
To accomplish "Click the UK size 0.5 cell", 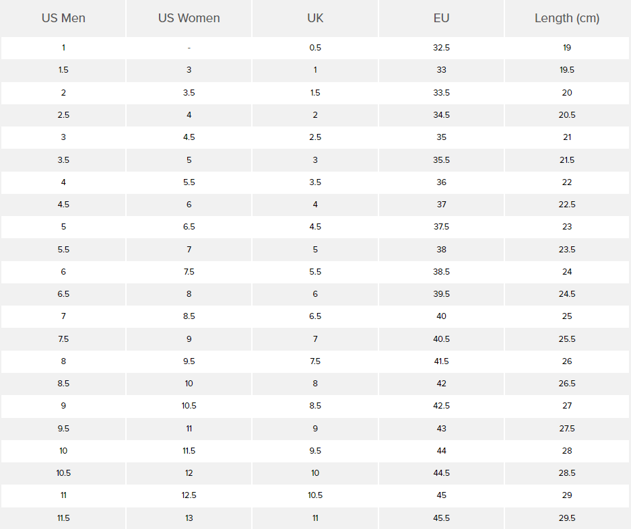I will (x=315, y=48).
